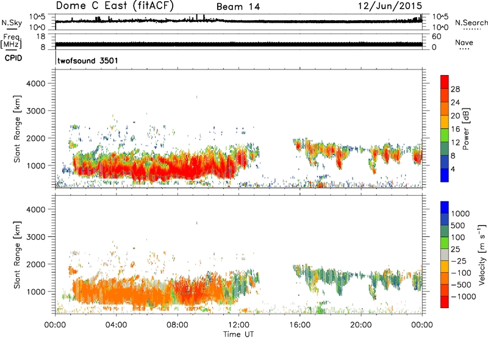This screenshot has width=488, height=338.
Task: Select the "12" label on Power color bar
Action: (x=455, y=143)
